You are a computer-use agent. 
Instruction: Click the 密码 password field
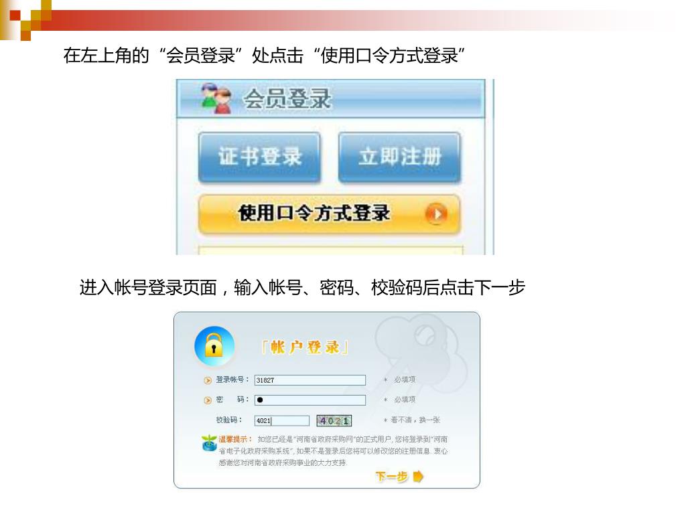(310, 400)
